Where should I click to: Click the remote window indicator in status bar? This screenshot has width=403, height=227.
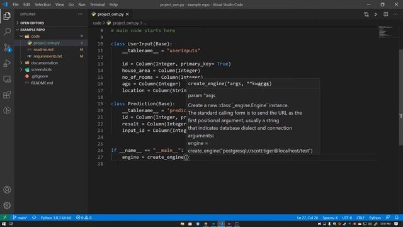tap(4, 218)
